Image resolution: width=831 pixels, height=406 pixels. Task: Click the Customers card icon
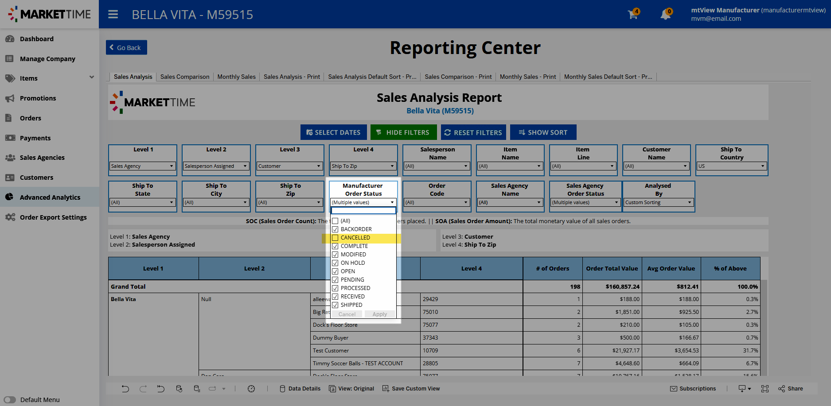pos(10,178)
